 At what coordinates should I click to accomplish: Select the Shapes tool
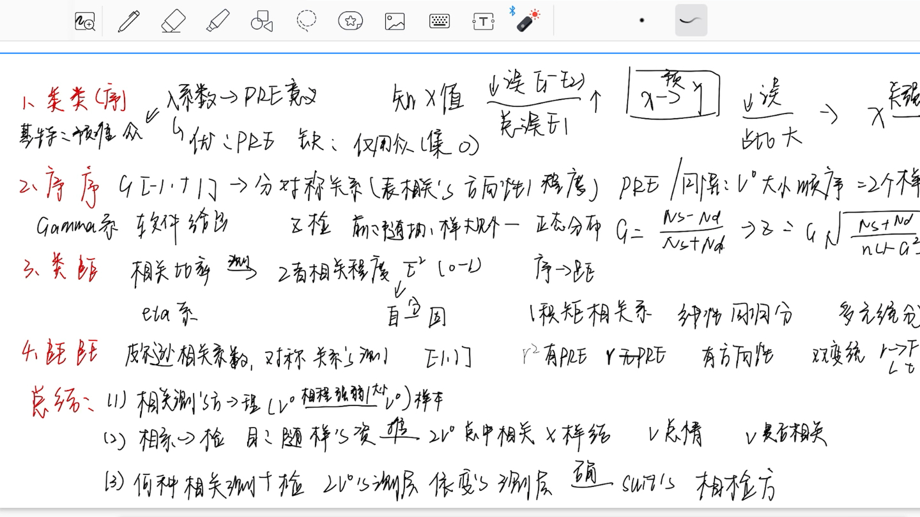pos(261,21)
